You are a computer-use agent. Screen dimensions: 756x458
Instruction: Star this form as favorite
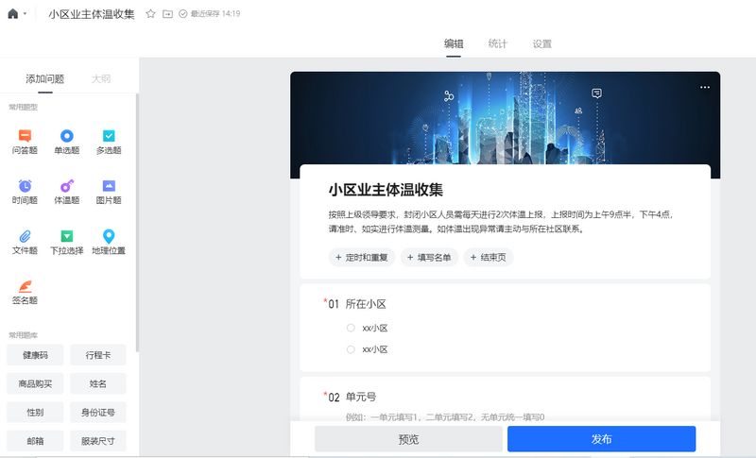(x=150, y=14)
